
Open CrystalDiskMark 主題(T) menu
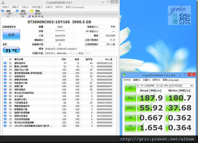[x=146, y=80]
